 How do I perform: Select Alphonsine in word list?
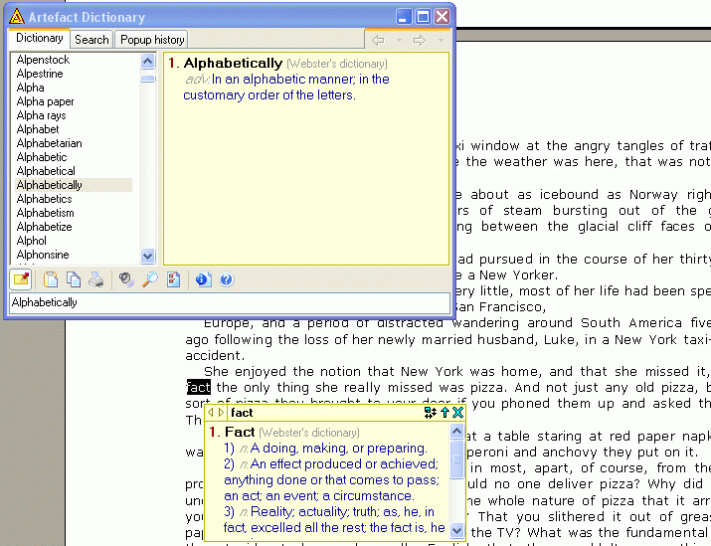coord(43,255)
